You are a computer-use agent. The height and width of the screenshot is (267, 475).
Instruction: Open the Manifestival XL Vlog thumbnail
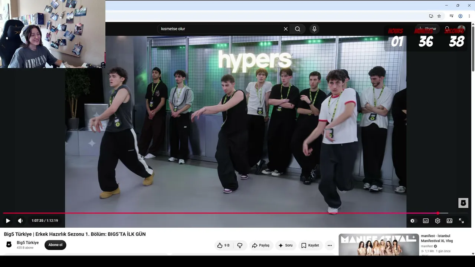pos(379,245)
